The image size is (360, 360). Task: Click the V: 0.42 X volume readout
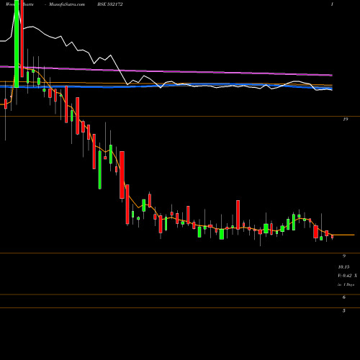[348, 276]
